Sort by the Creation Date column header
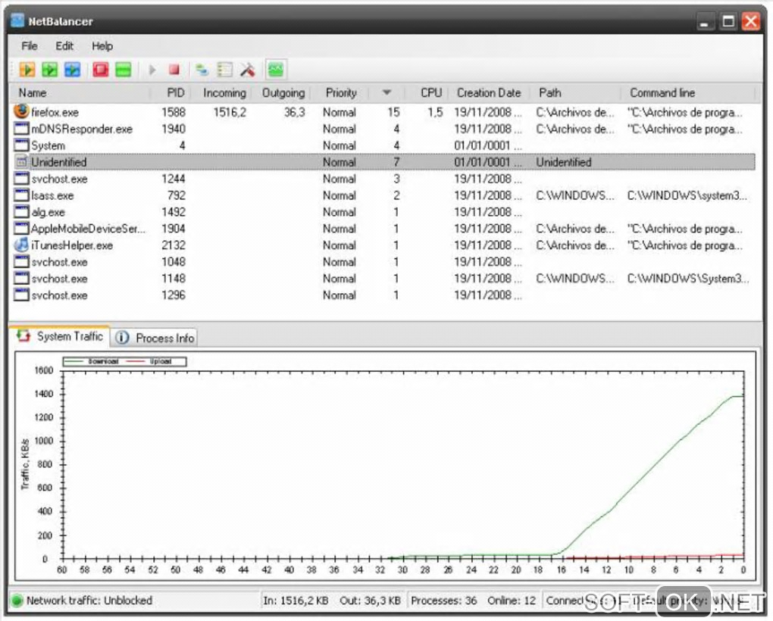 (490, 92)
